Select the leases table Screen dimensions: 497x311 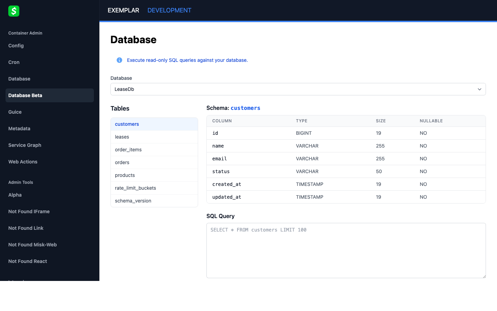154,137
